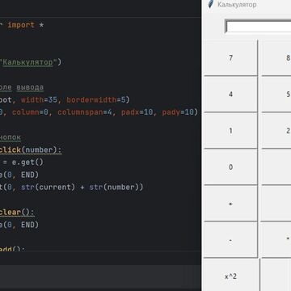
Task: Click the clear() function definition
Action: 17,212
